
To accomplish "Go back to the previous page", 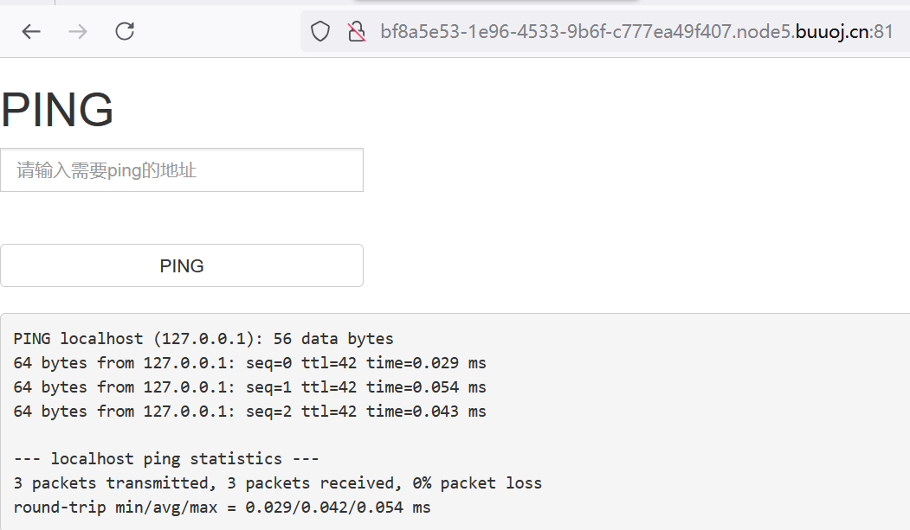I will click(31, 31).
